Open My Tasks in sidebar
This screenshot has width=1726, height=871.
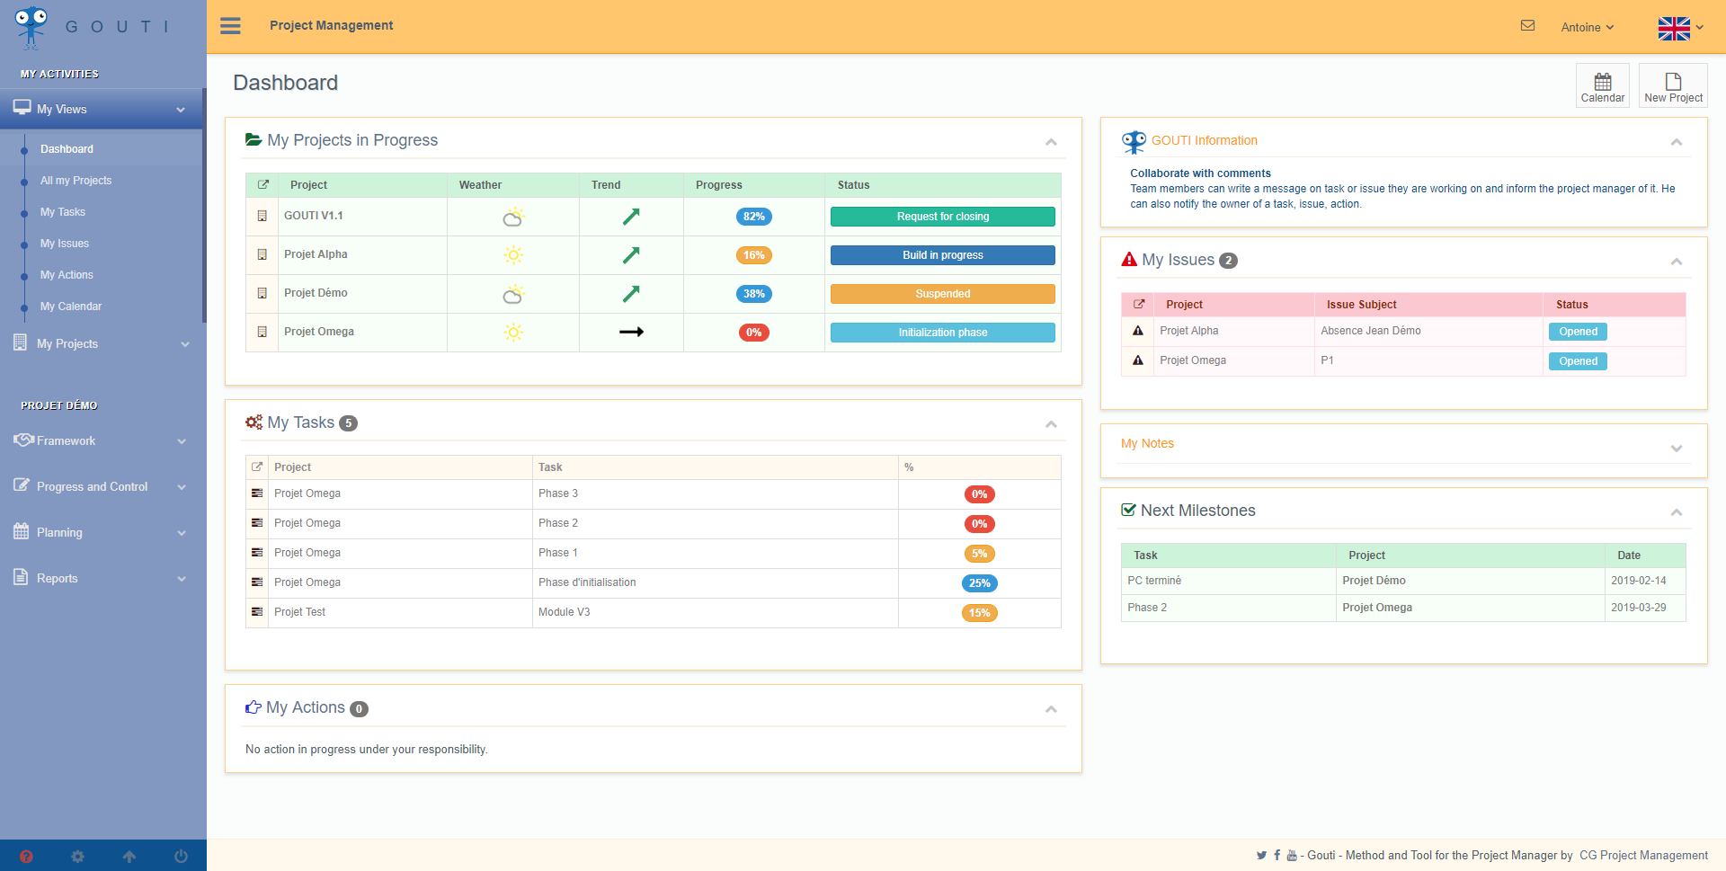click(63, 212)
